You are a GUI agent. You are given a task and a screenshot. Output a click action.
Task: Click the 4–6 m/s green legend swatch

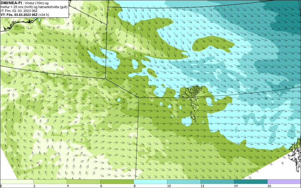[x=83, y=182]
